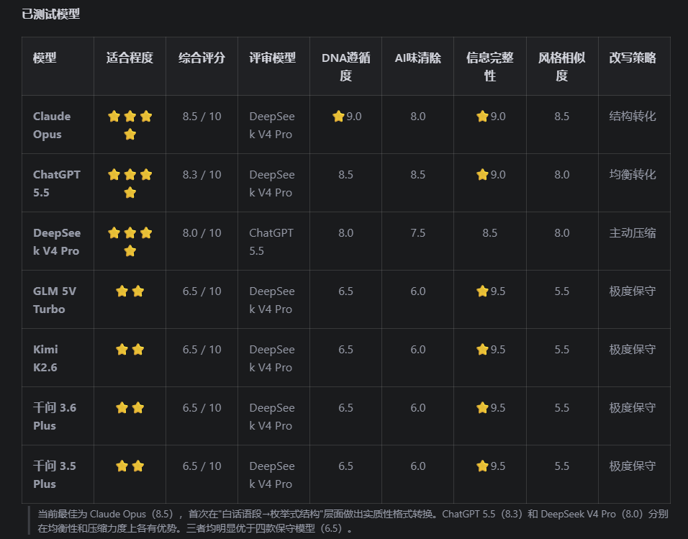Click the 综合评分 column header

point(202,58)
